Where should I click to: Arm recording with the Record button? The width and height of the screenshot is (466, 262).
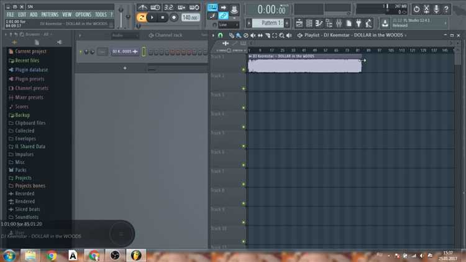[174, 17]
